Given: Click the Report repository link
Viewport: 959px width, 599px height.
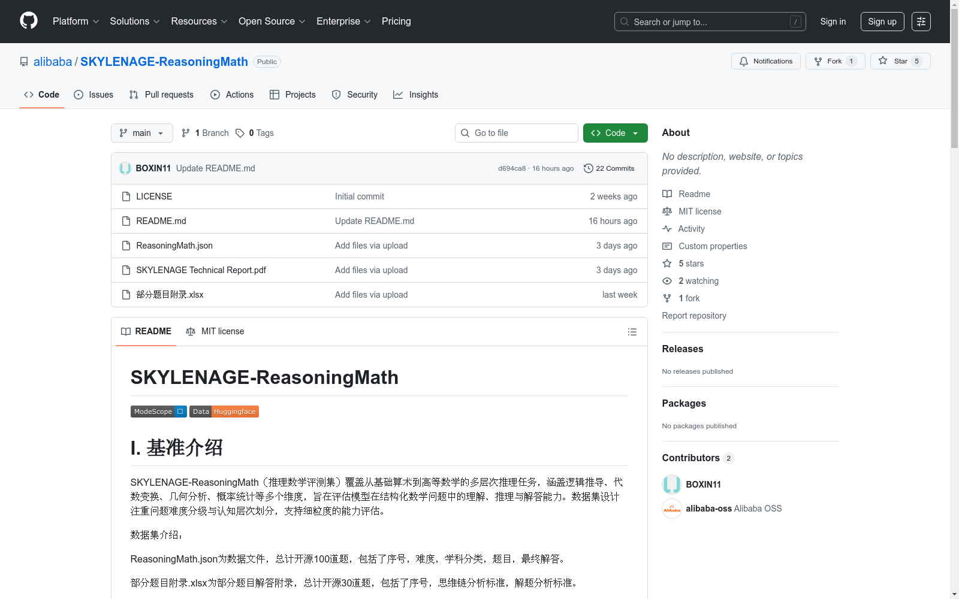Looking at the screenshot, I should pos(694,316).
